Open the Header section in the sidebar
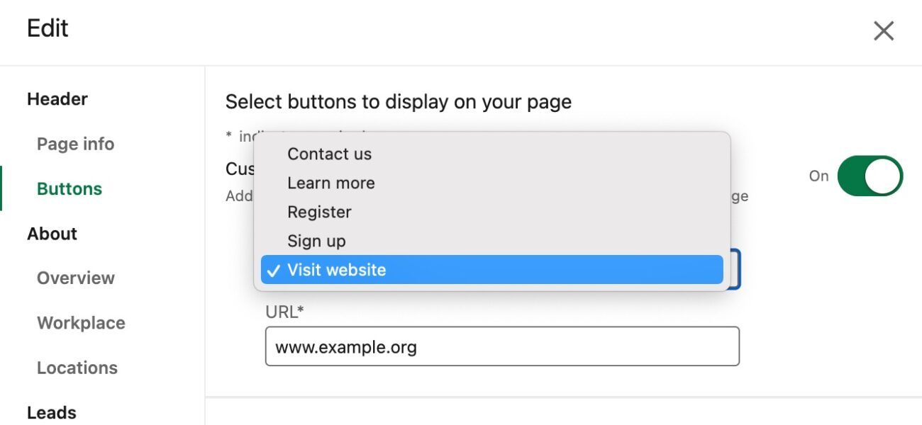 57,98
